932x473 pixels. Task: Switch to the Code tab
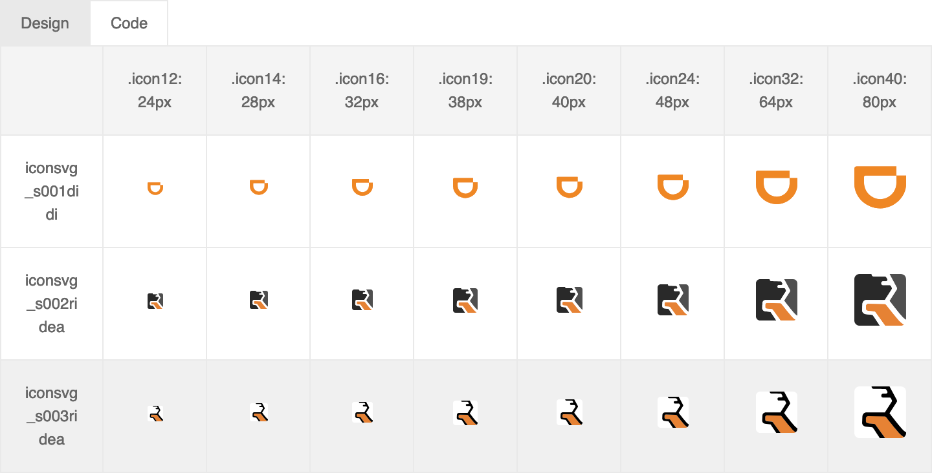129,23
